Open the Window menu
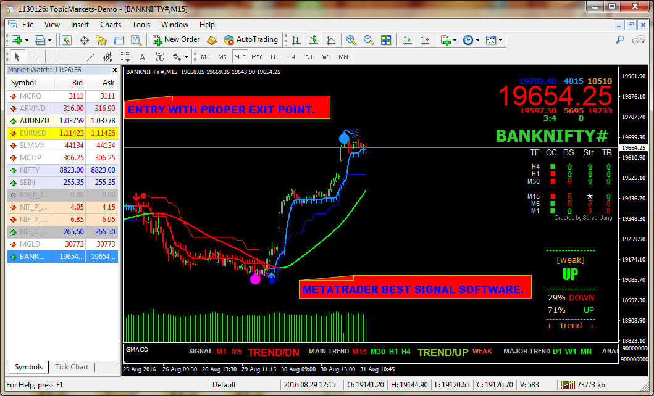 coord(175,25)
